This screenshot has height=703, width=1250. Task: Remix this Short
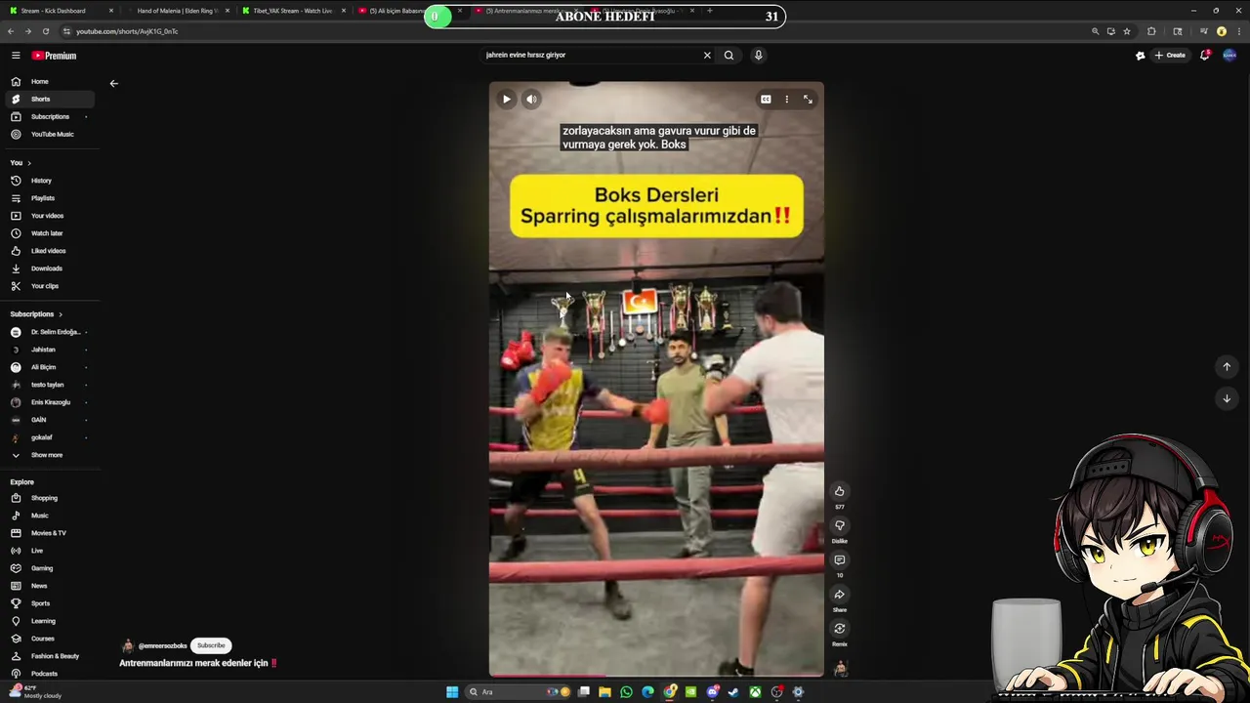839,629
